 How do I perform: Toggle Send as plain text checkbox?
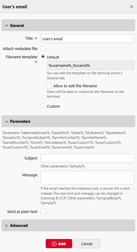(x=43, y=211)
